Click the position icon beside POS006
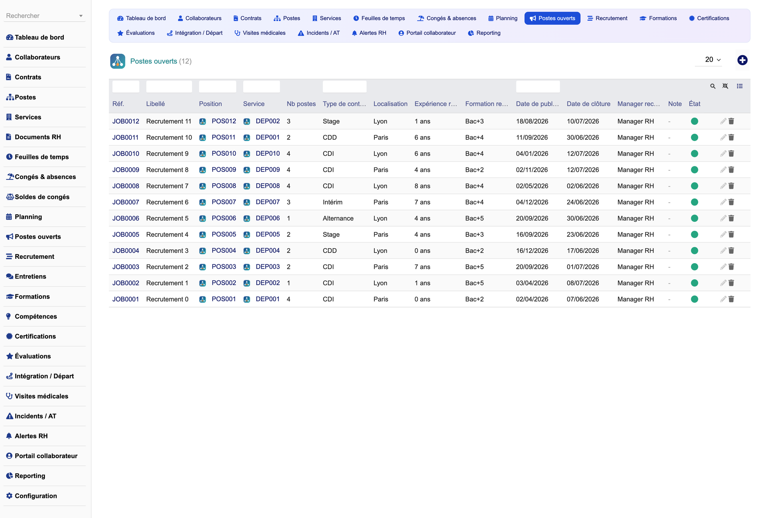 (x=202, y=218)
